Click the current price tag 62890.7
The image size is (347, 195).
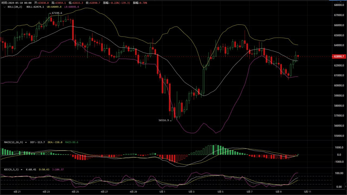[339, 56]
